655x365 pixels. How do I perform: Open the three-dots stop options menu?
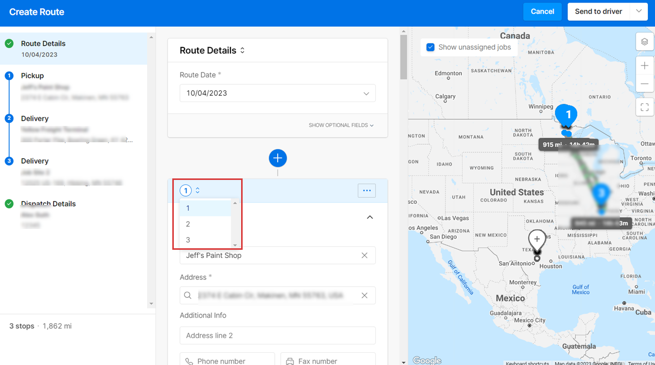click(366, 191)
